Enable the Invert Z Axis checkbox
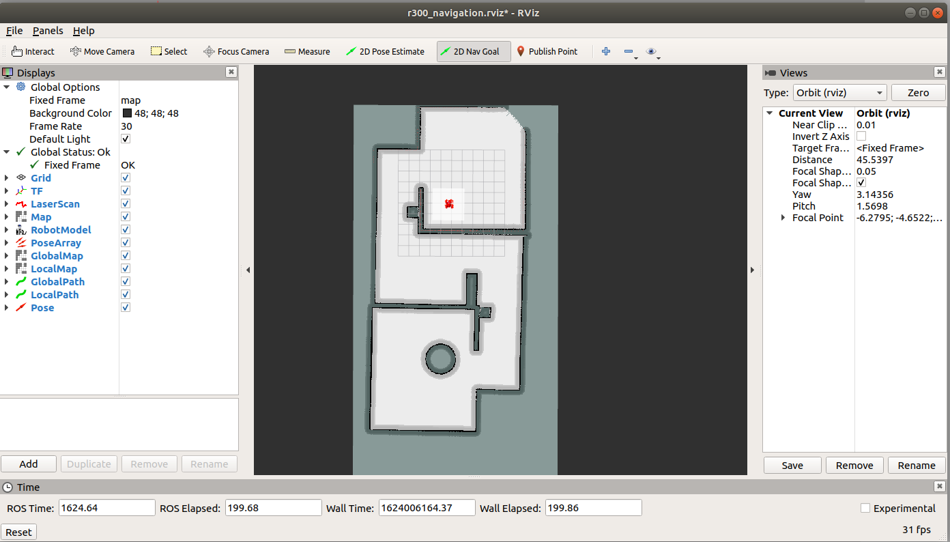This screenshot has height=542, width=950. (x=861, y=137)
